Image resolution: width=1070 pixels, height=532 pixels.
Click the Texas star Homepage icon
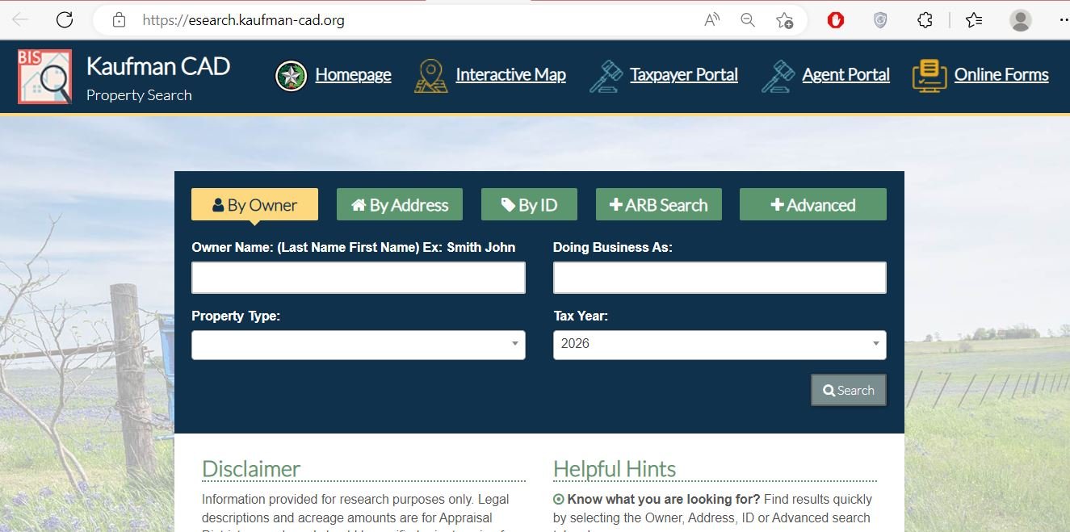click(291, 76)
